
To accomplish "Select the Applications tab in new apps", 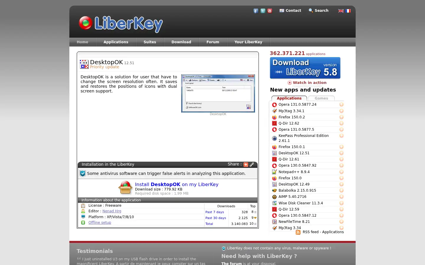I will [289, 98].
